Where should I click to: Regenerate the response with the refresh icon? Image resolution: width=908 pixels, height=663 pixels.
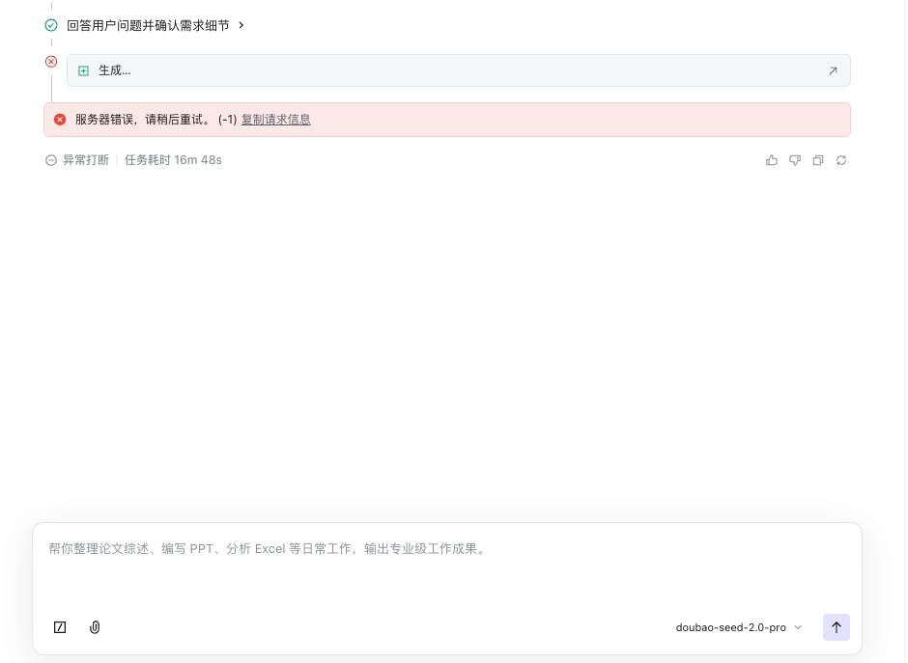coord(840,160)
